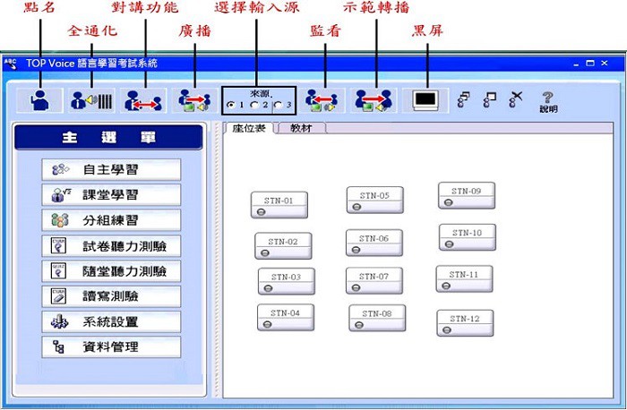Switch to the 教材 tab
The height and width of the screenshot is (410, 627).
click(302, 129)
